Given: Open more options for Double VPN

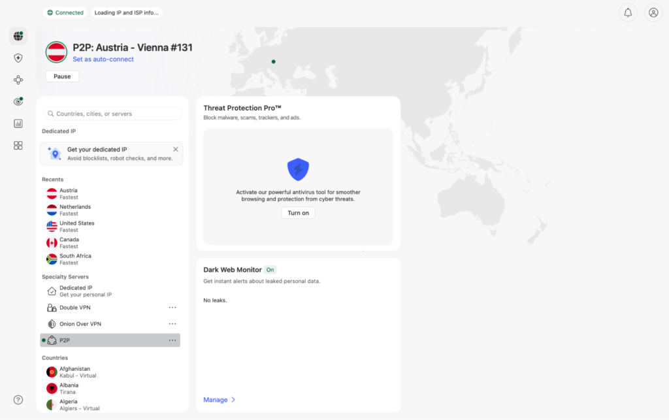Looking at the screenshot, I should [172, 308].
